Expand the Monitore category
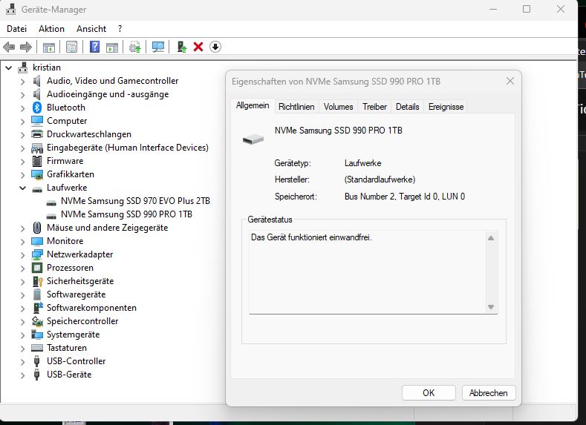Screen dimensions: 586x425 coord(23,241)
